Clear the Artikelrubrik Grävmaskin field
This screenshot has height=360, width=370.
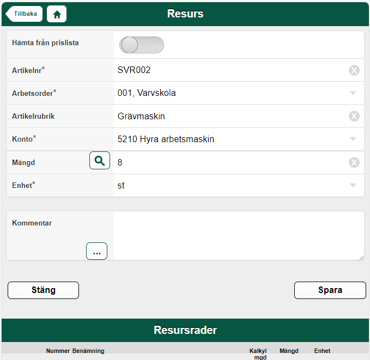[354, 116]
